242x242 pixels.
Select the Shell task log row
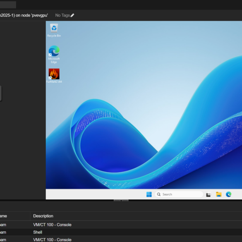tap(121, 232)
